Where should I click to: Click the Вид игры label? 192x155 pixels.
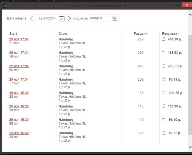tap(81, 18)
